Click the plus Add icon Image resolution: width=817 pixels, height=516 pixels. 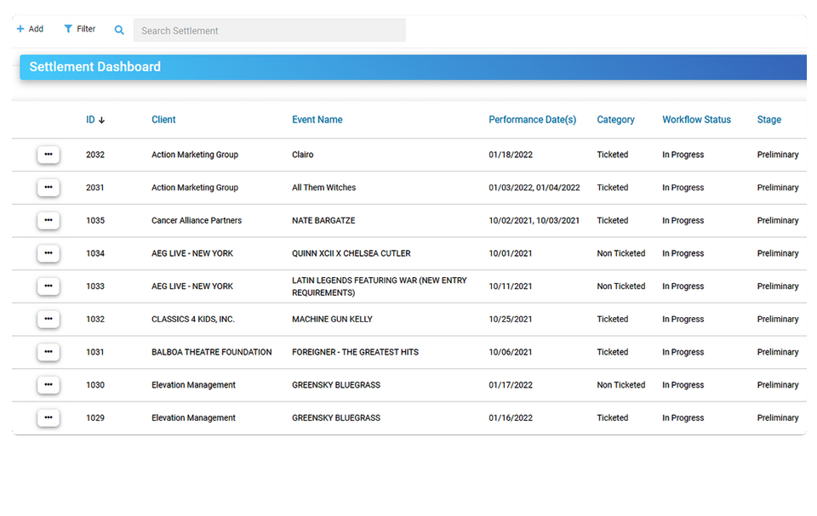[x=20, y=29]
